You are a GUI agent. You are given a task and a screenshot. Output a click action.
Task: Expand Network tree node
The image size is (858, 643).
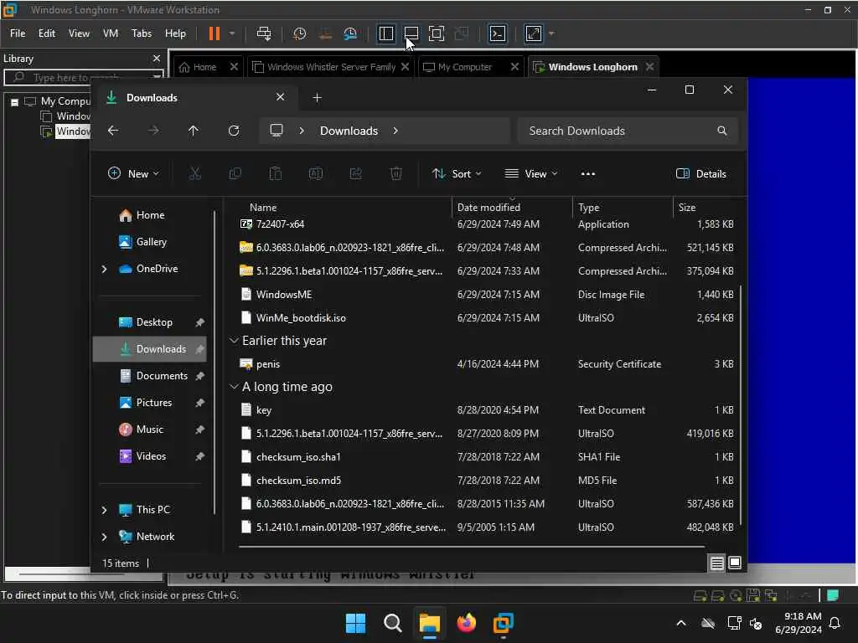point(104,537)
